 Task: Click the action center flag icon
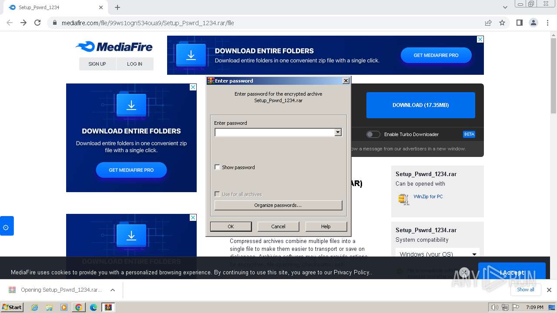(516, 307)
